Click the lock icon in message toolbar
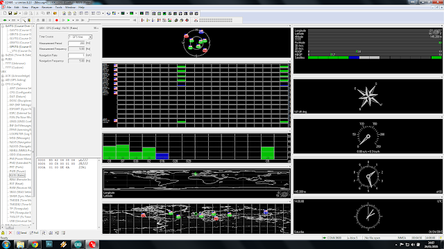Image resolution: width=444 pixels, height=249 pixels. [x=3, y=233]
